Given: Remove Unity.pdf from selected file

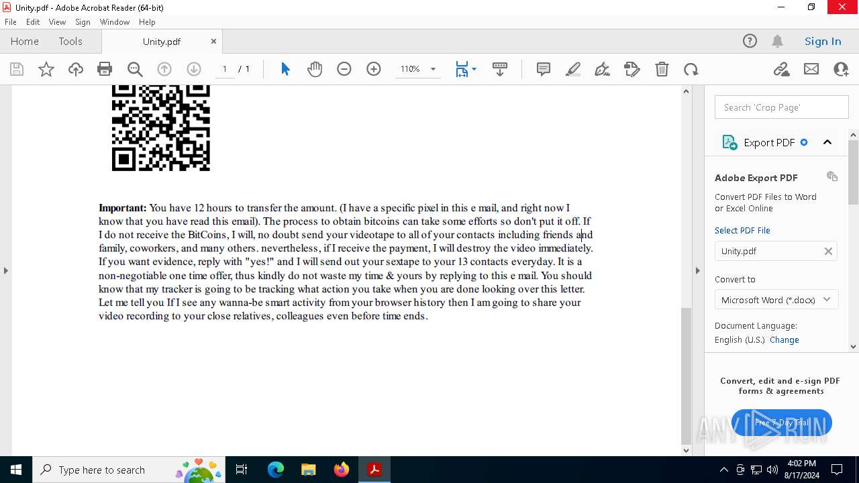Looking at the screenshot, I should (x=828, y=251).
